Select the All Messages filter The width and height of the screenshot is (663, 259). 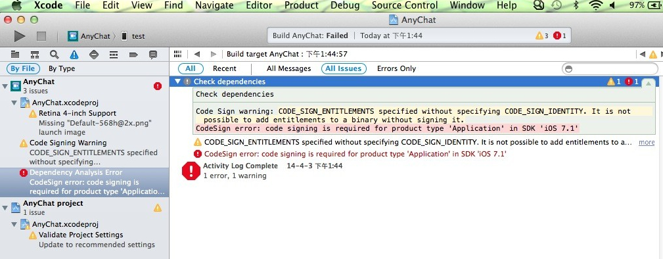pyautogui.click(x=289, y=68)
